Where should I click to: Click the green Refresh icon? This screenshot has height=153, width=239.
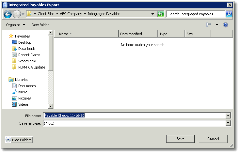click(x=161, y=14)
